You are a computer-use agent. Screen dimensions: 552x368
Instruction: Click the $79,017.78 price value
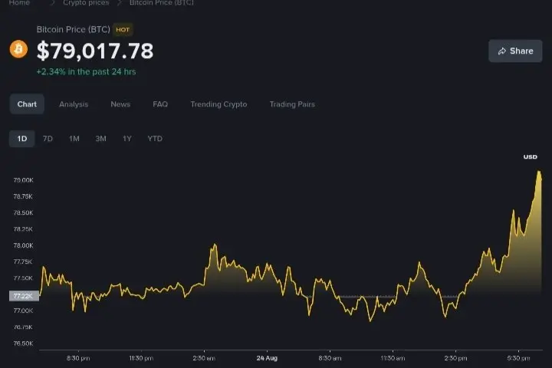point(95,51)
